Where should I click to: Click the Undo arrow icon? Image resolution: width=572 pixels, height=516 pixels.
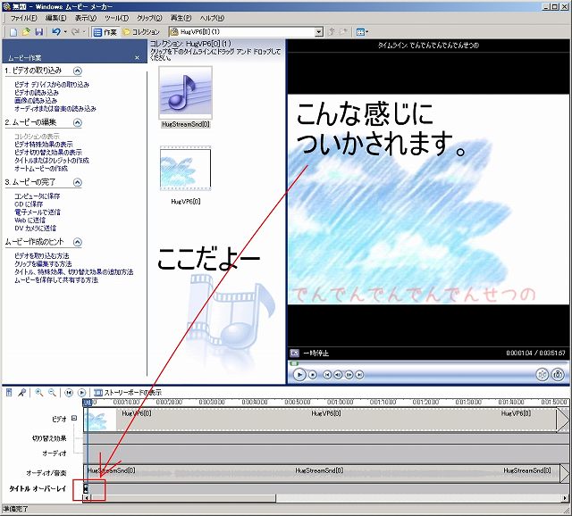click(56, 32)
